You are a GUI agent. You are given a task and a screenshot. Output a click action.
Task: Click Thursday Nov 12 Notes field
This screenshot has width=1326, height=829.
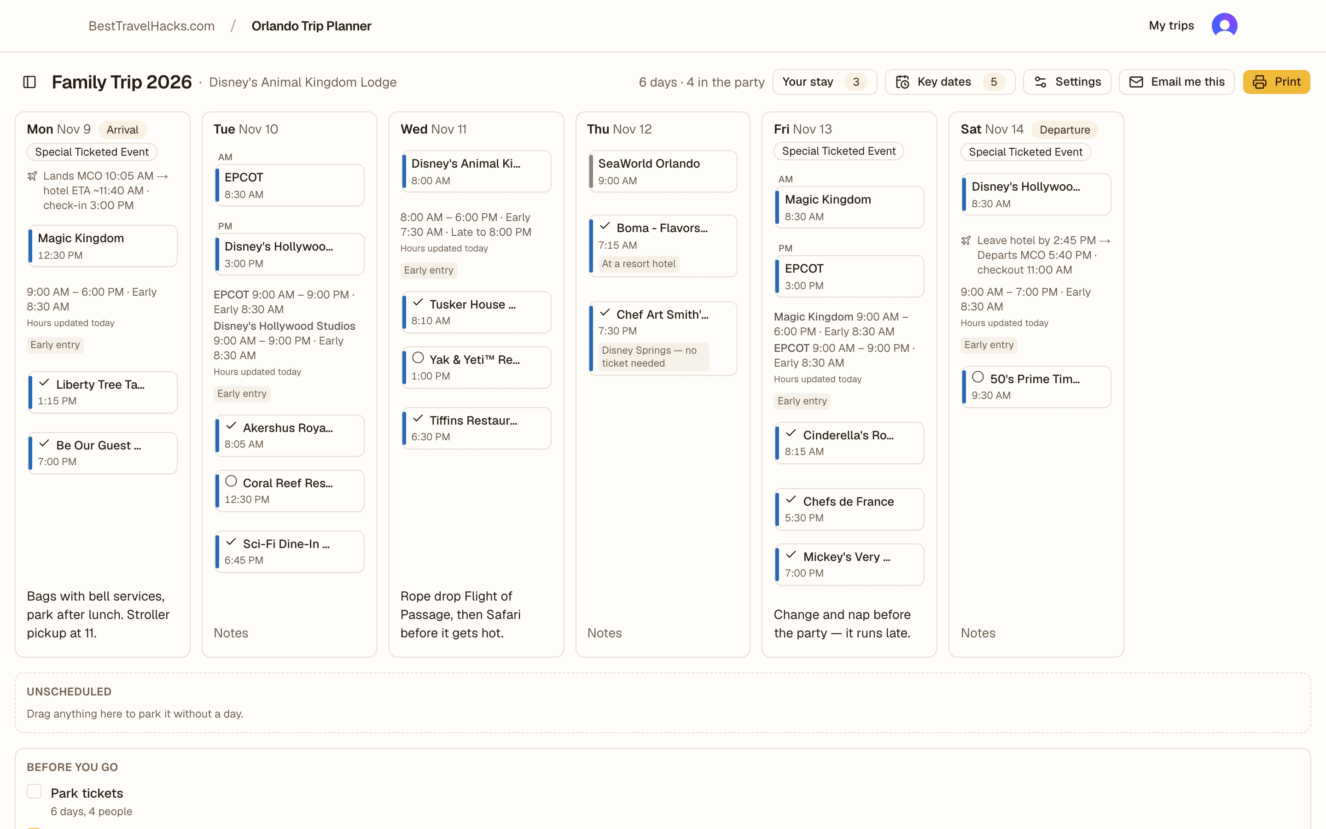coord(663,633)
